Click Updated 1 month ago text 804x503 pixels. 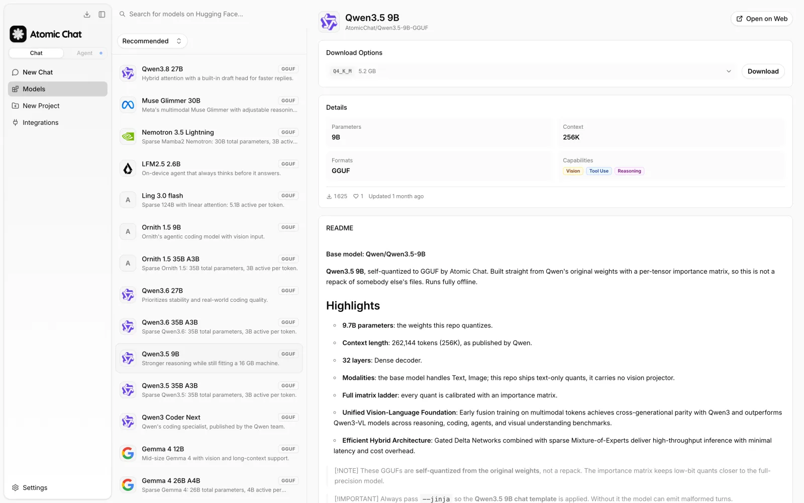pos(396,197)
